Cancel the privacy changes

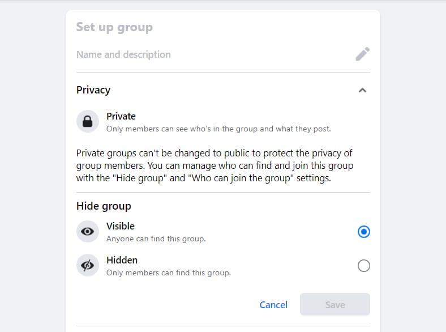click(x=273, y=305)
